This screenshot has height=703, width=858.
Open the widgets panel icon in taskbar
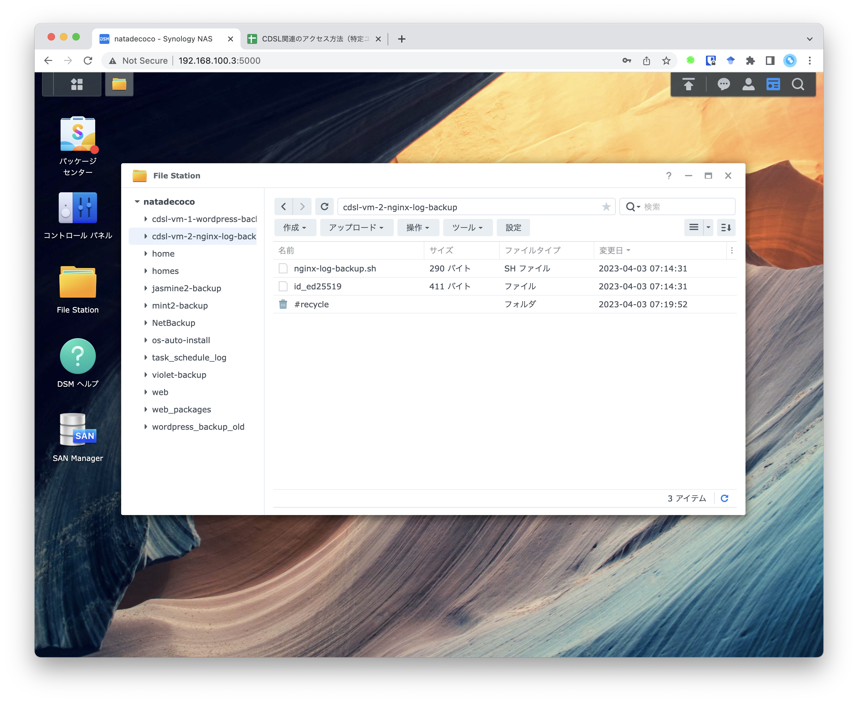773,84
